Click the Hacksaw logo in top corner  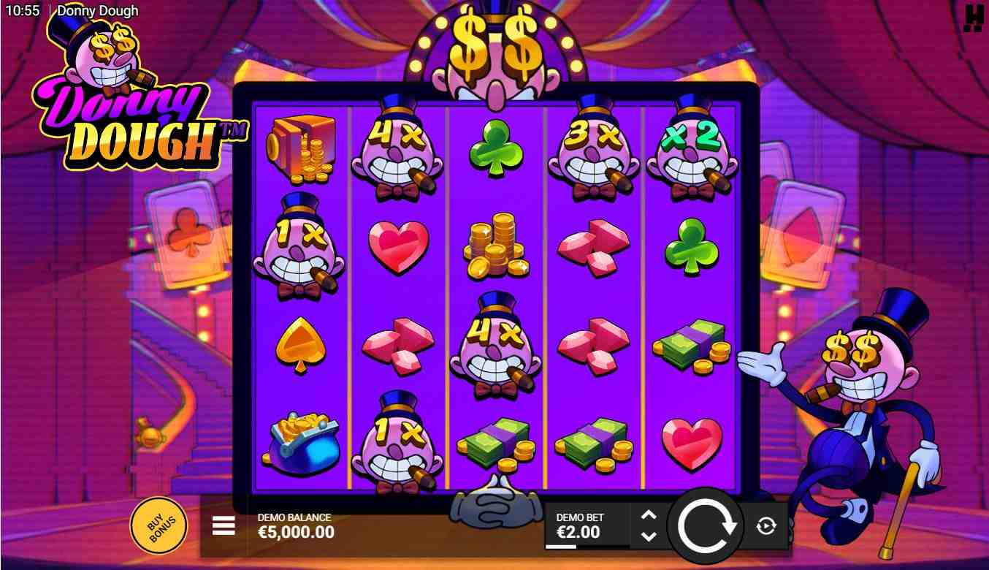pyautogui.click(x=972, y=18)
